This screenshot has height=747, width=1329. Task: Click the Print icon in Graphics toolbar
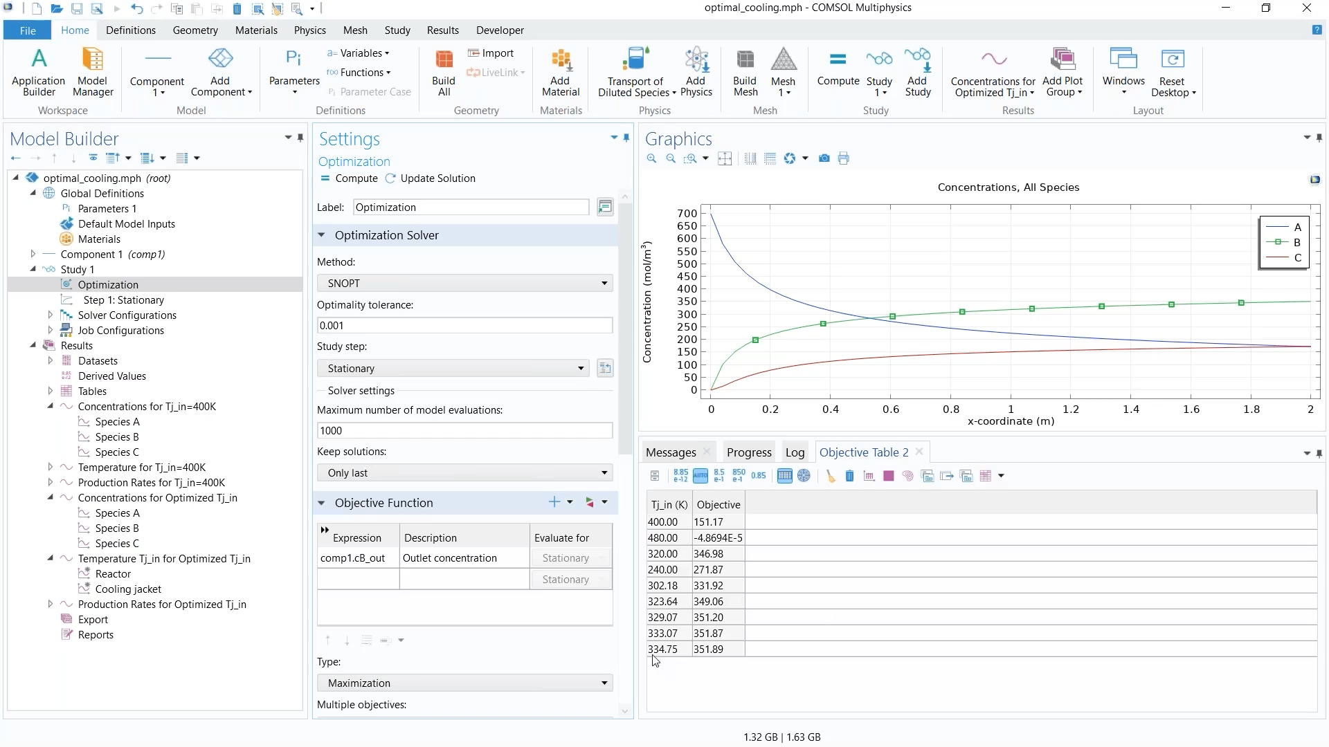pos(843,158)
